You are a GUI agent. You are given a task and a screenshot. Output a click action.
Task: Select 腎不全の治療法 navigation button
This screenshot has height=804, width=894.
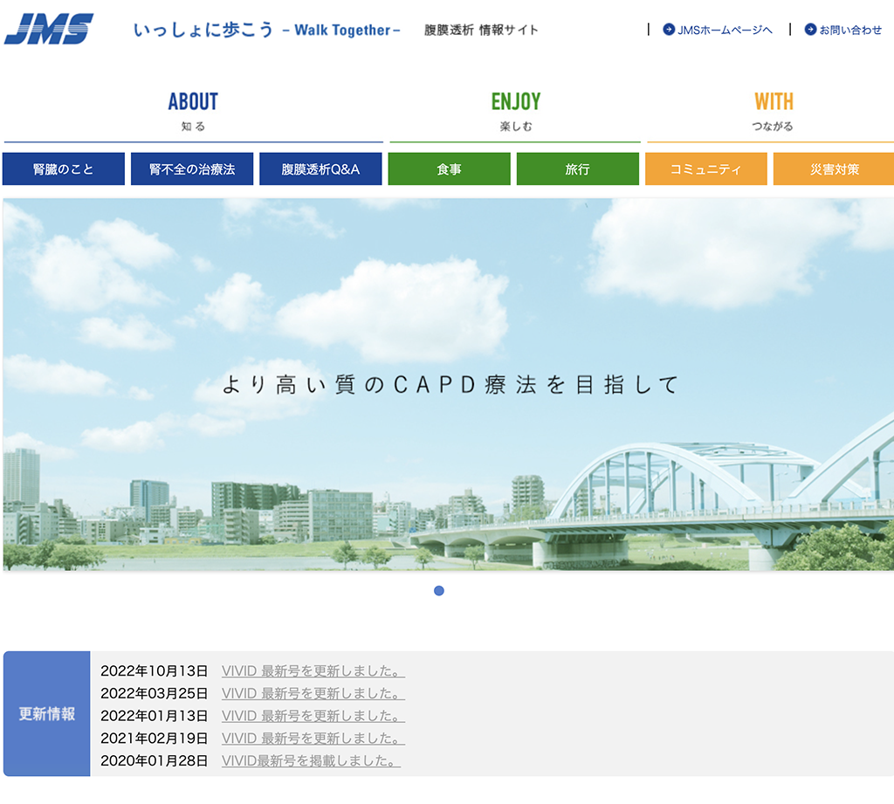click(x=192, y=169)
